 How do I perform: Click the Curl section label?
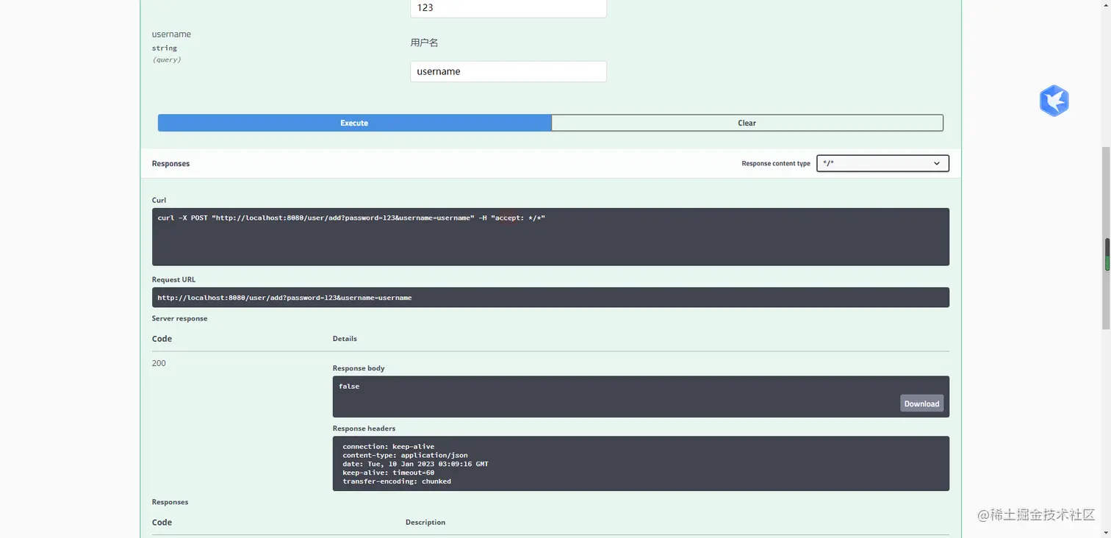coord(159,200)
